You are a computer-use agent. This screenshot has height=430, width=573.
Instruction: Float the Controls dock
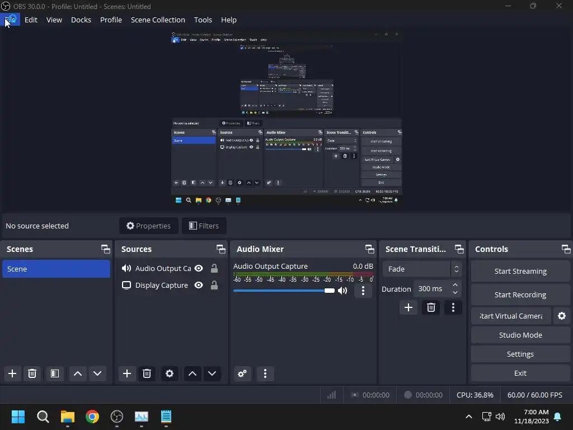coord(566,249)
